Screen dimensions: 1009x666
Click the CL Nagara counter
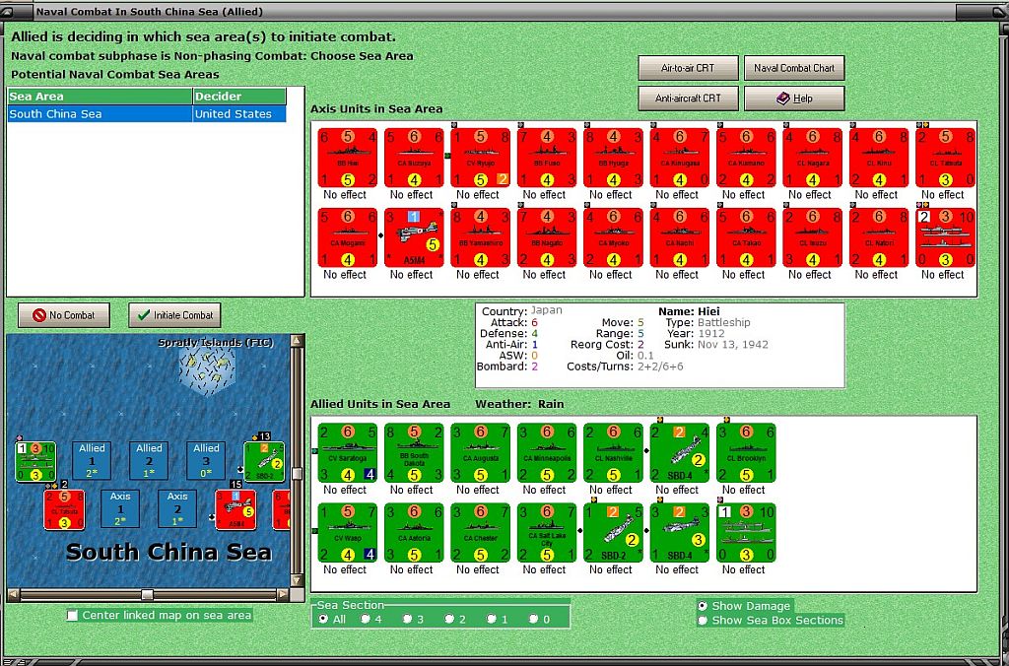tap(812, 158)
